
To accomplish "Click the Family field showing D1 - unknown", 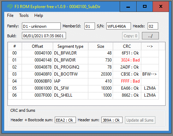I will (x=41, y=26).
